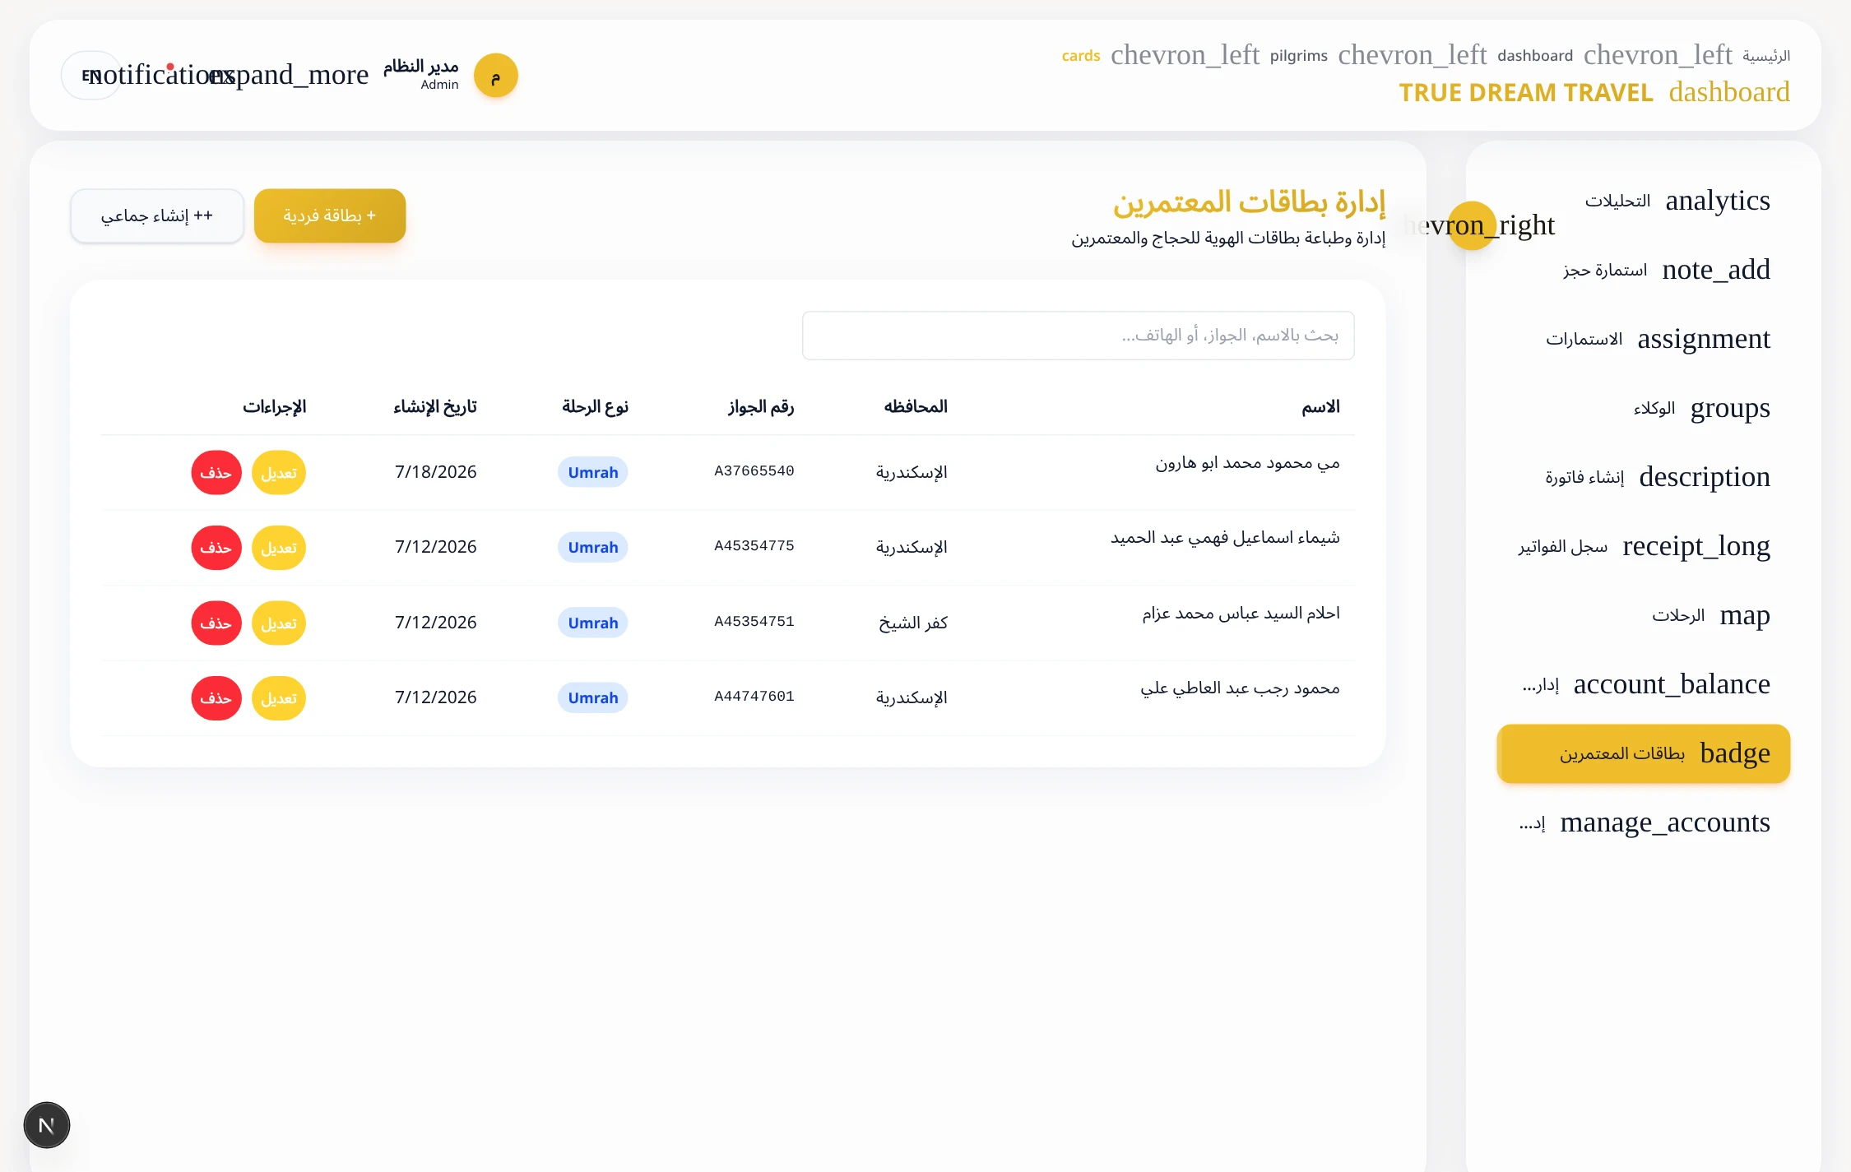This screenshot has height=1172, width=1851.
Task: Click the individual card (بطاقة فردية) button
Action: pos(330,215)
